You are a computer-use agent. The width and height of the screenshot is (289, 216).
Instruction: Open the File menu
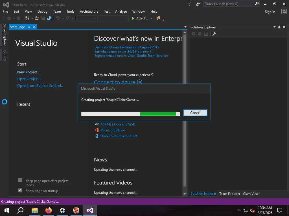point(5,11)
